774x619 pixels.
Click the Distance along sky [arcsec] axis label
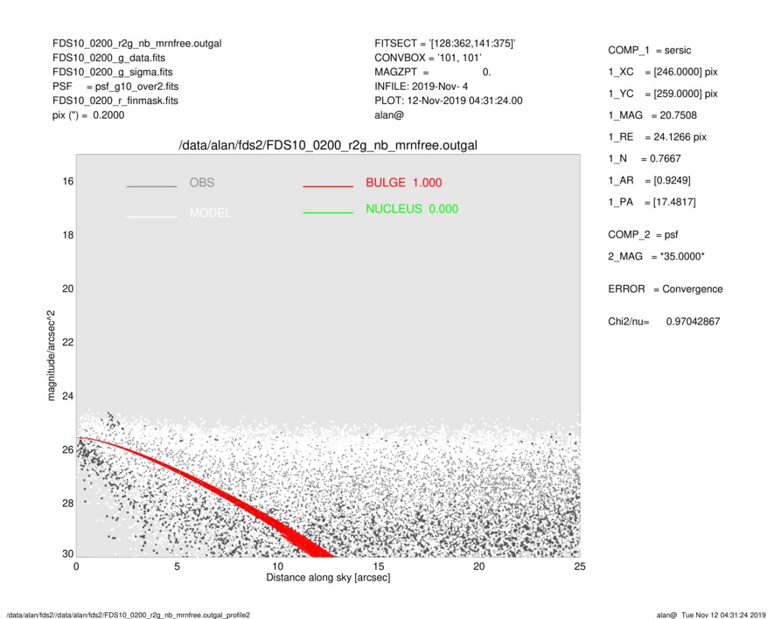point(328,578)
